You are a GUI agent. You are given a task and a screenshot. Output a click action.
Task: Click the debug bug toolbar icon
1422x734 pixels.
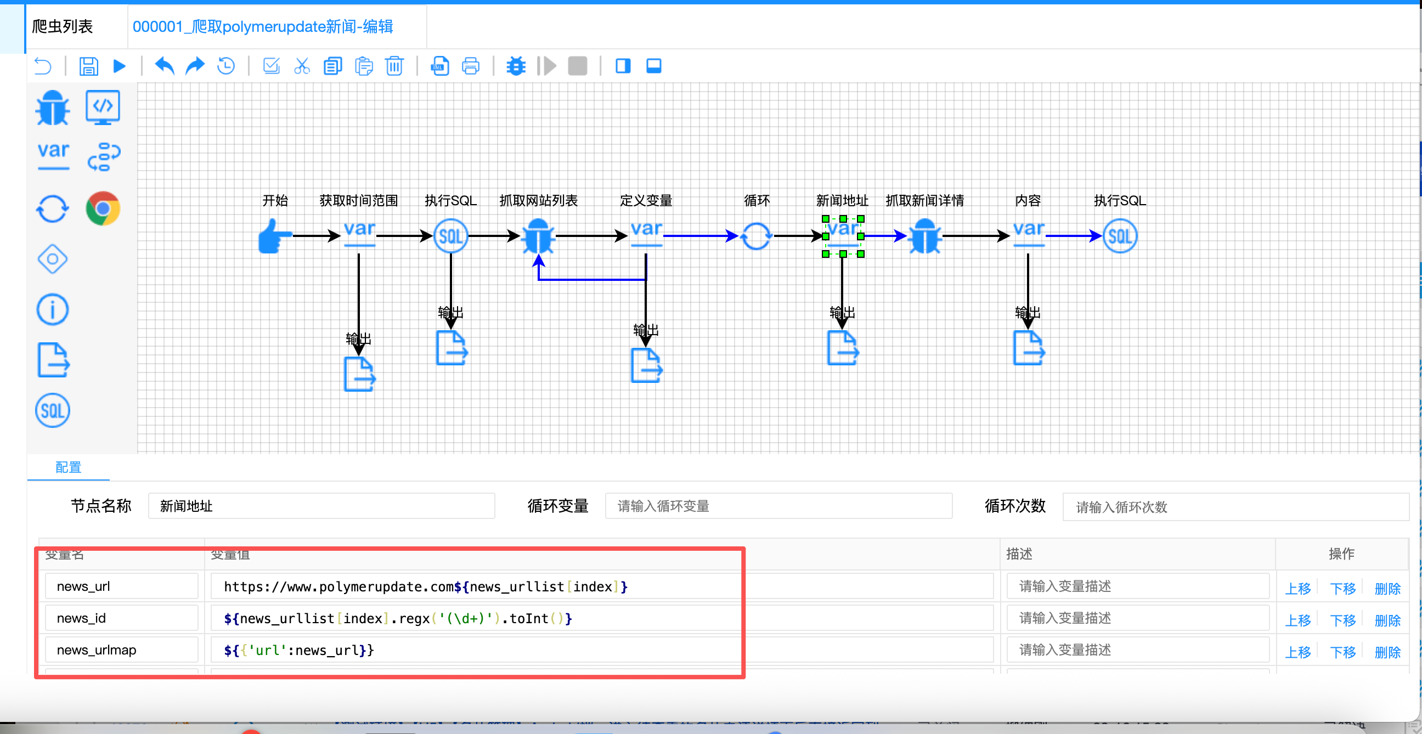(516, 66)
